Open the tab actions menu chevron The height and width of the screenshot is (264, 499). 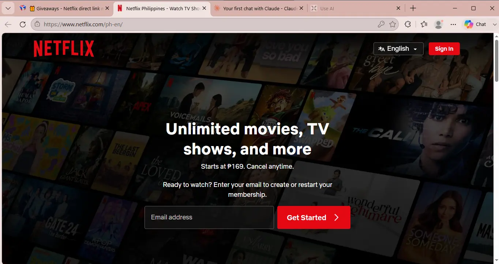pyautogui.click(x=8, y=8)
